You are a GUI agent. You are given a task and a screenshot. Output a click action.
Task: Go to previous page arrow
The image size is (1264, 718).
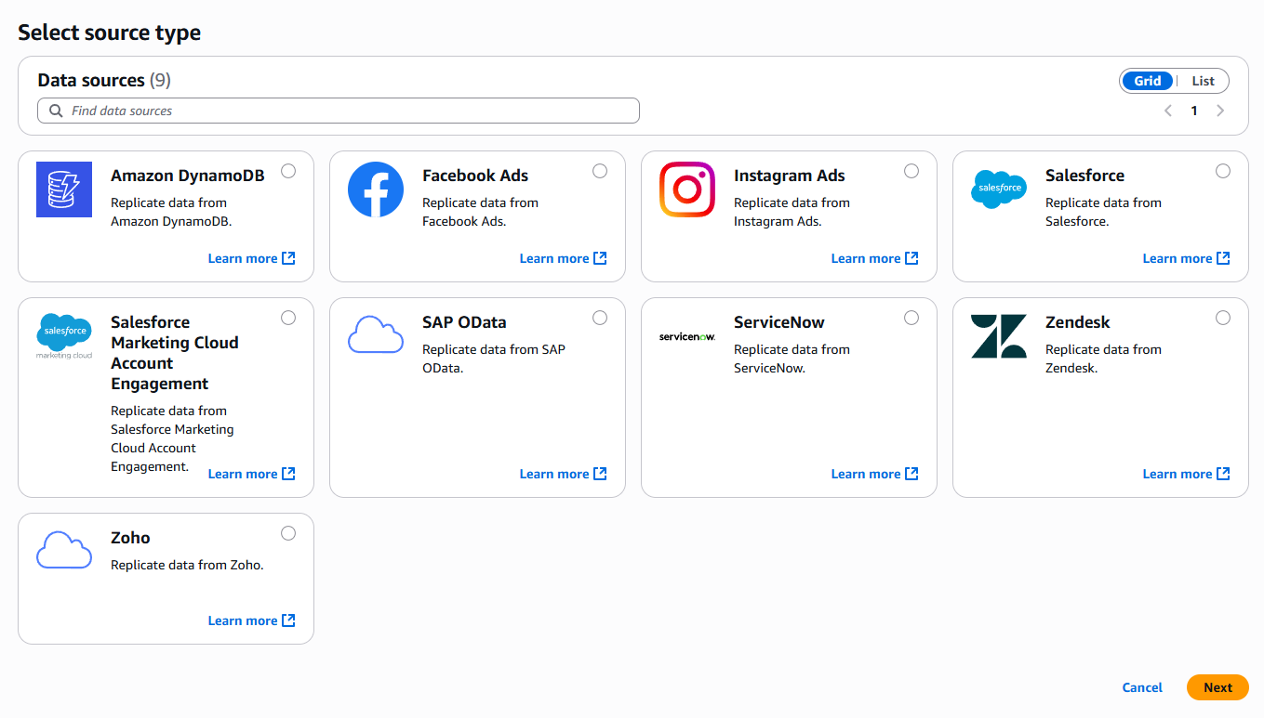(x=1168, y=111)
